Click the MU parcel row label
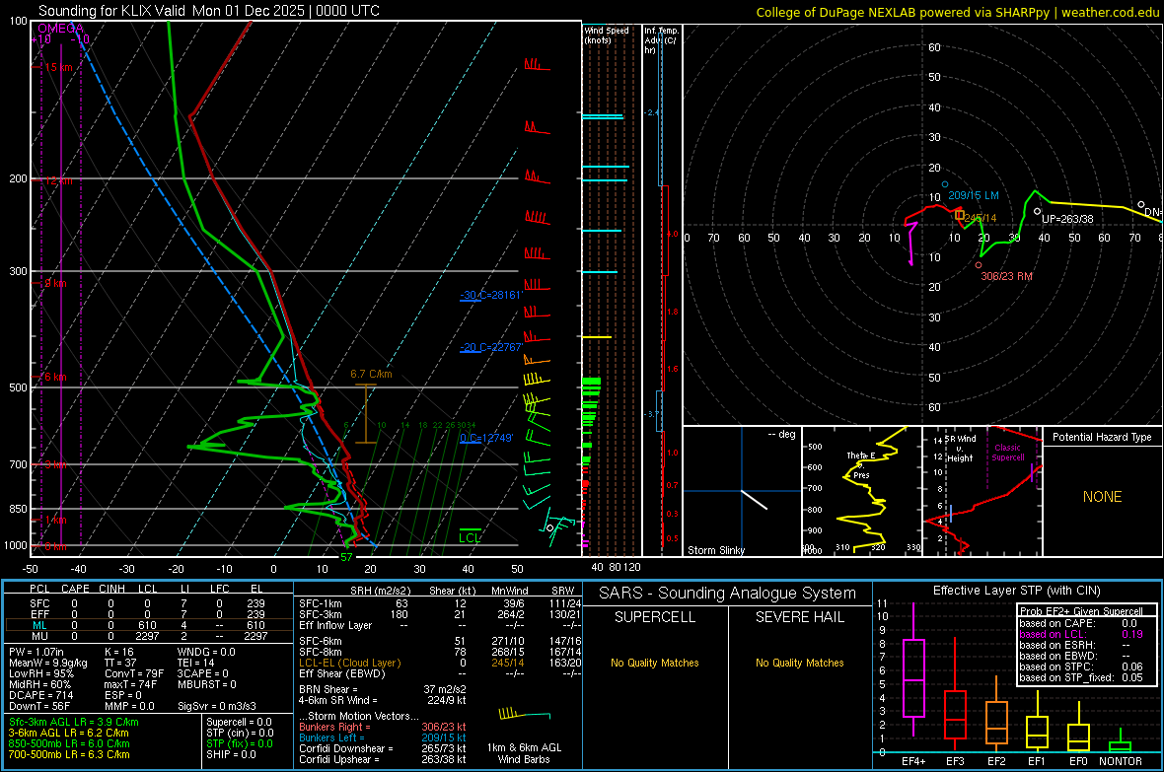The width and height of the screenshot is (1164, 772). pyautogui.click(x=39, y=636)
